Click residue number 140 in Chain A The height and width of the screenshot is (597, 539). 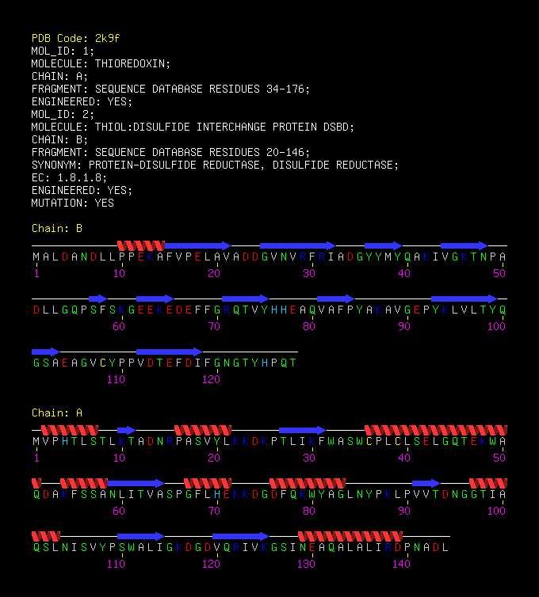click(x=401, y=565)
